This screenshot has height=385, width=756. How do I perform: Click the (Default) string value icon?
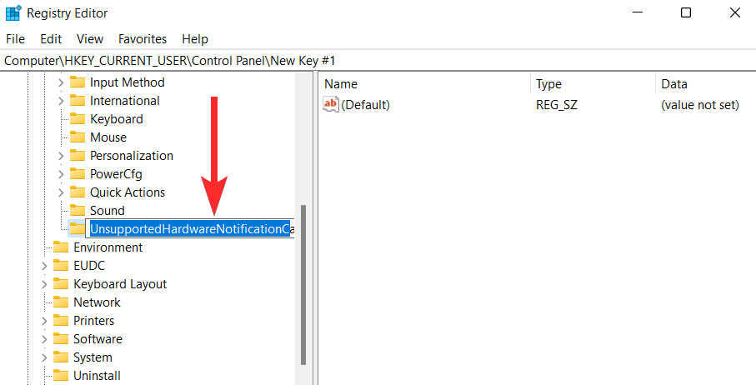click(331, 104)
